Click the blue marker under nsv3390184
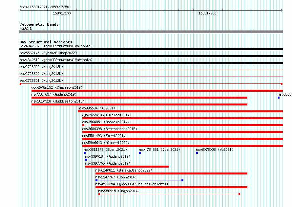292x207 pixels. click(86, 160)
